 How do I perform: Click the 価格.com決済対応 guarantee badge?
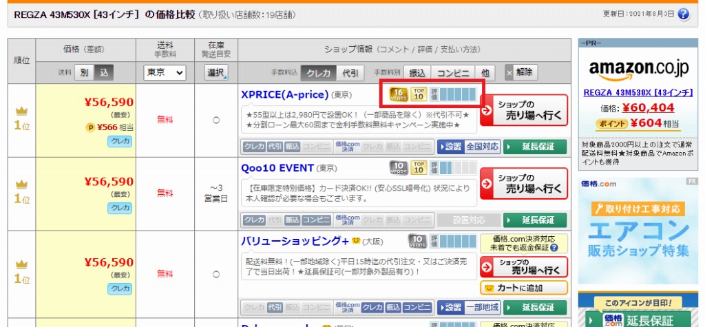[524, 243]
